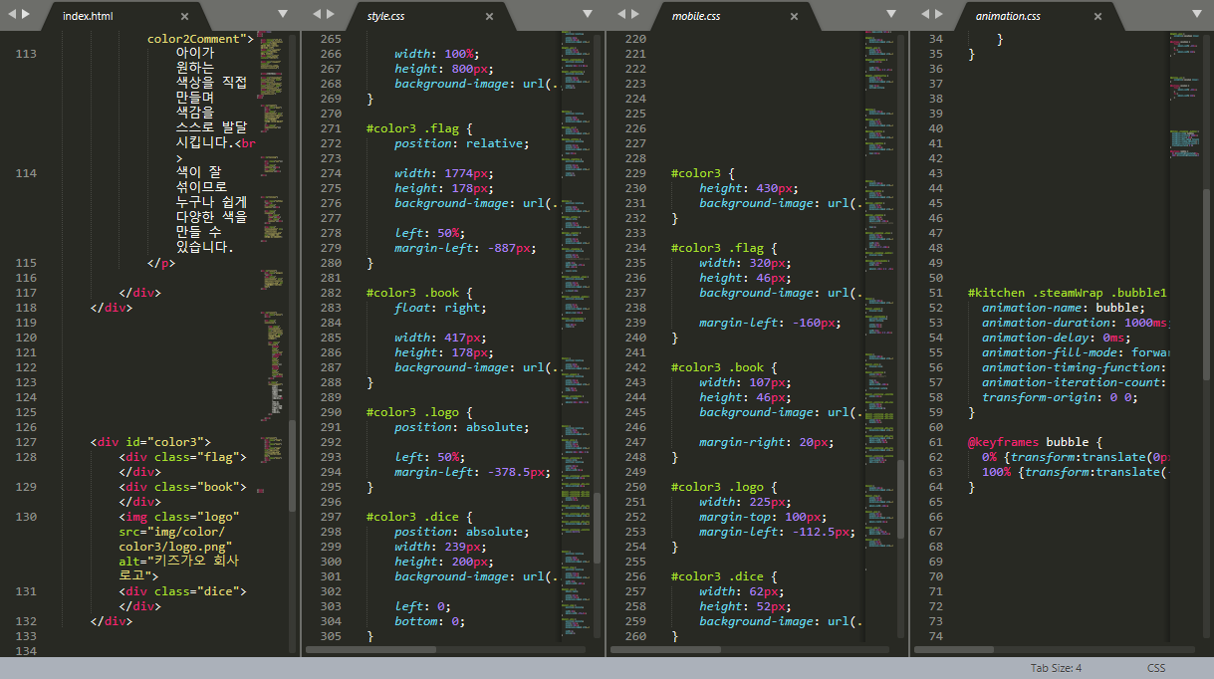Open the Tab Size: 4 status setting

pyautogui.click(x=1056, y=668)
